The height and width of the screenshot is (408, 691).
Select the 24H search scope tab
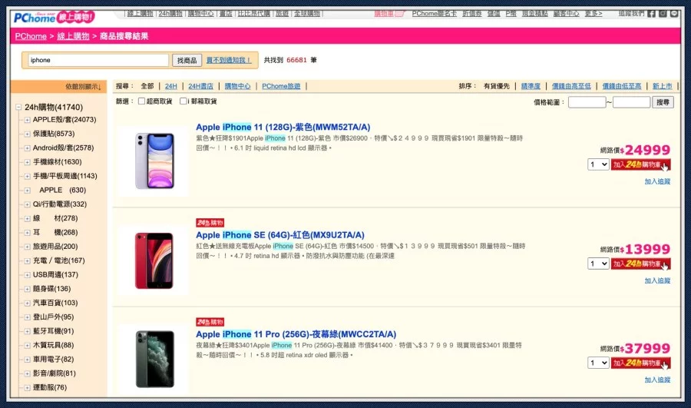click(x=171, y=86)
